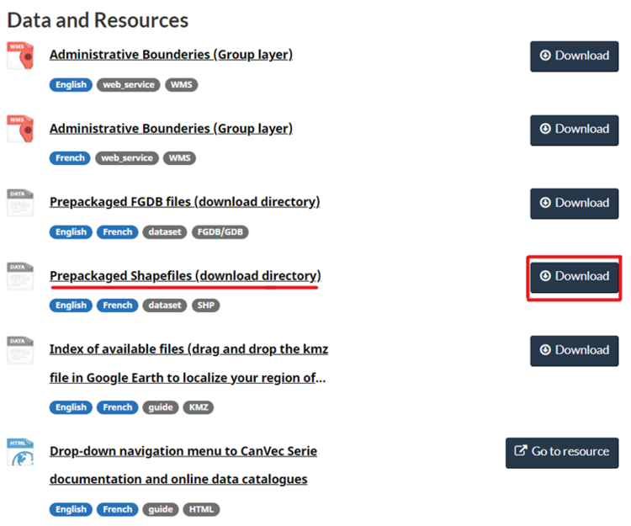Click the DATA file icon beside Index of available files
Image resolution: width=631 pixels, height=526 pixels.
pos(20,350)
